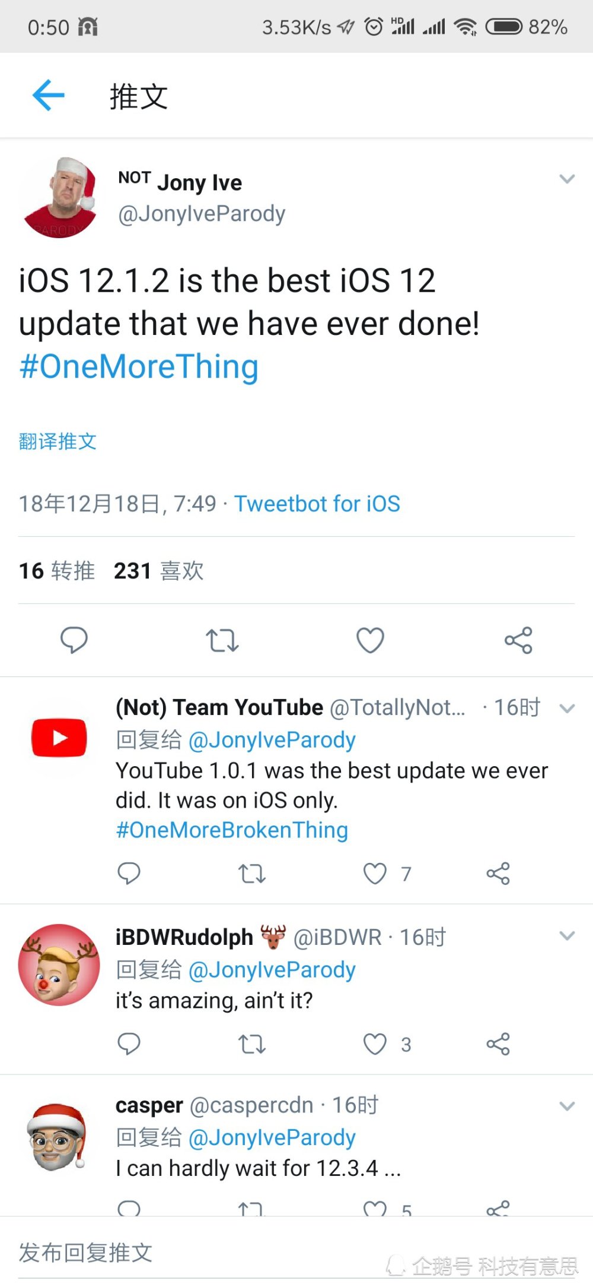Like the Team YouTube reply
Viewport: 593px width, 1287px height.
click(x=375, y=874)
